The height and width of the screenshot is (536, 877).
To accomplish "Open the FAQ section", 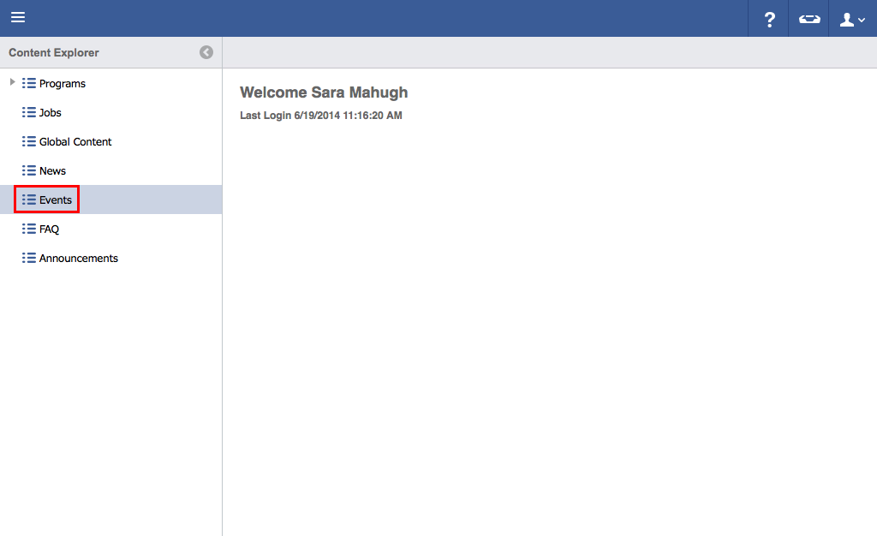I will 49,229.
